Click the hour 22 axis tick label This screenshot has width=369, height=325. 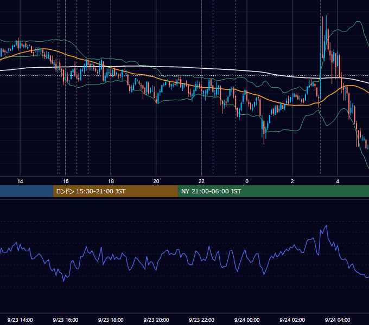[x=201, y=181]
